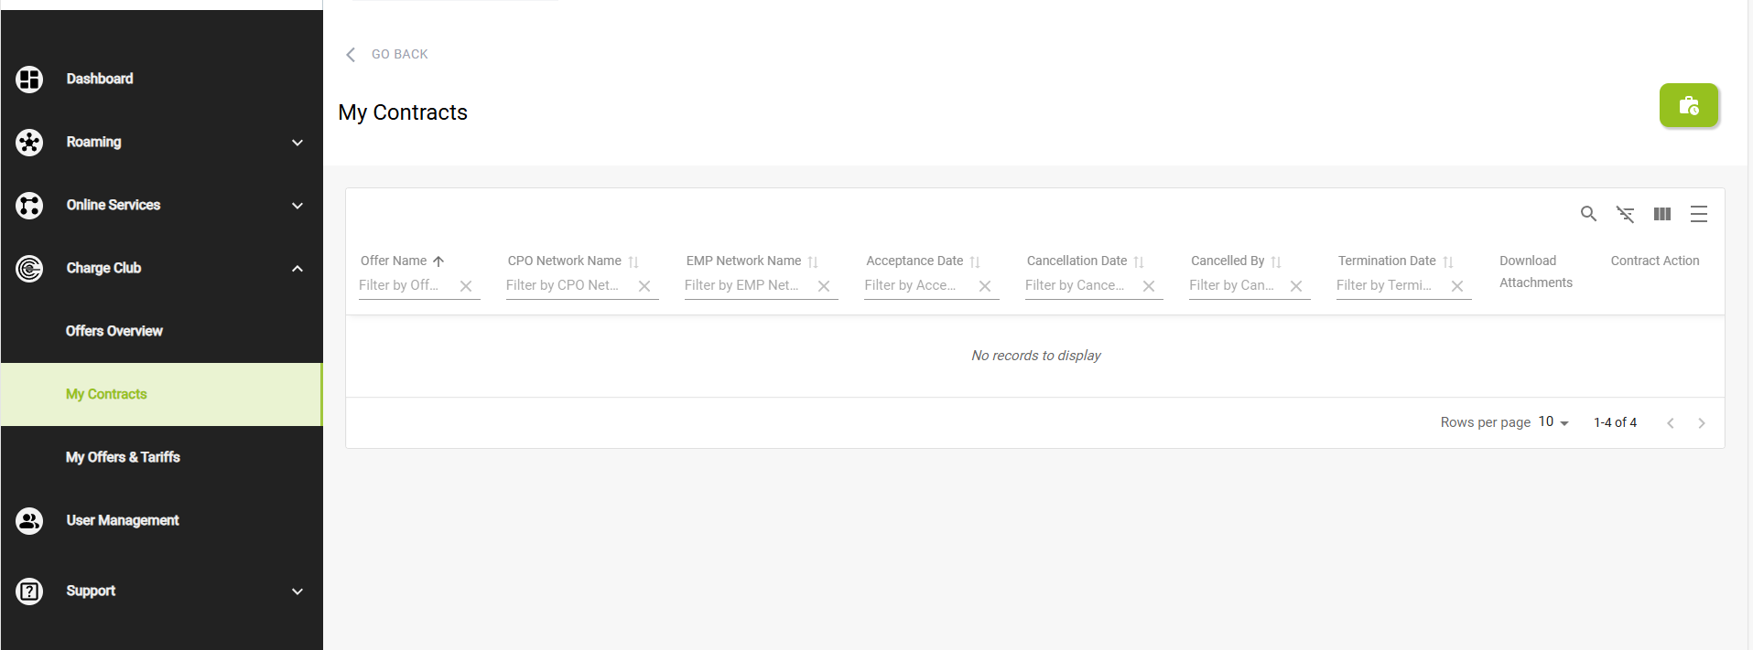Viewport: 1753px width, 650px height.
Task: Click the User Management sidebar icon
Action: (x=29, y=521)
